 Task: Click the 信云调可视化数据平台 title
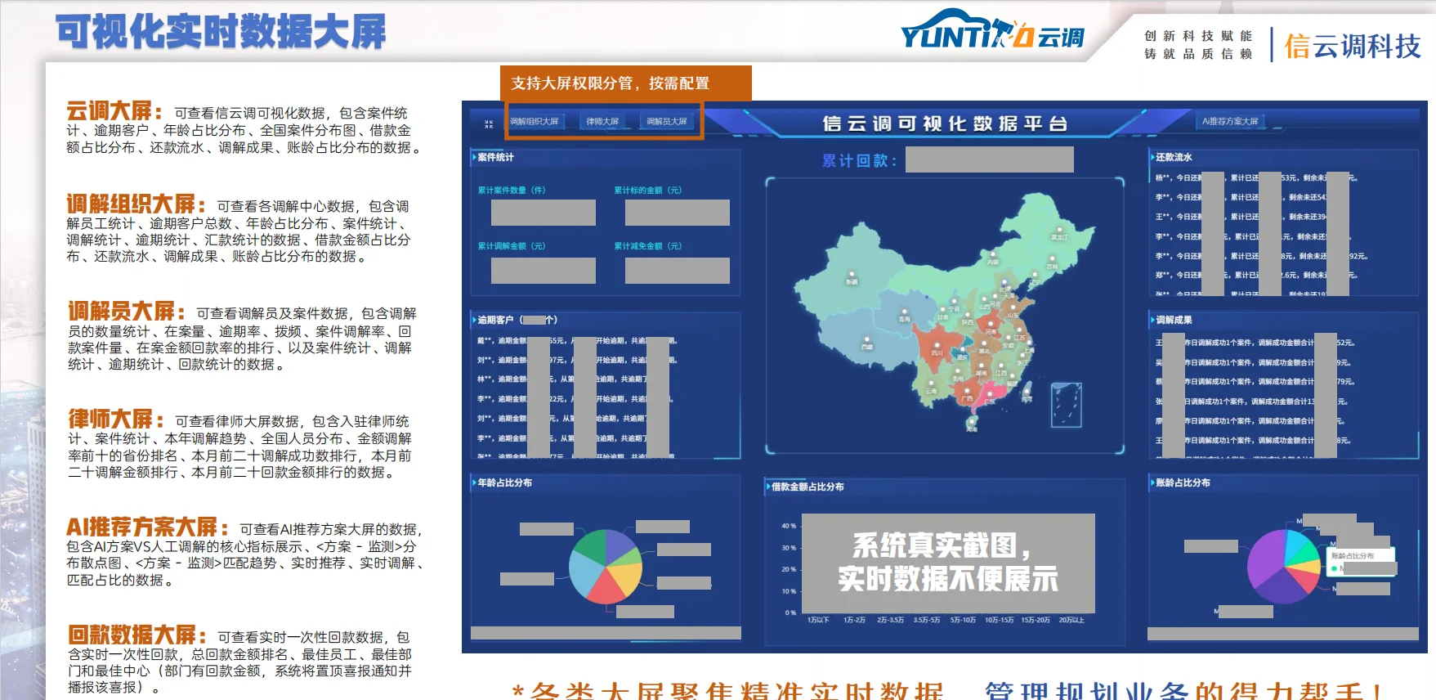pos(945,123)
